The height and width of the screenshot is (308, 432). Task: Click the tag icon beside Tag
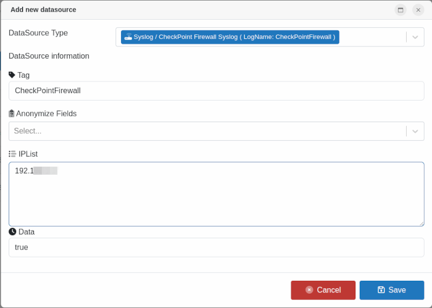pyautogui.click(x=12, y=75)
